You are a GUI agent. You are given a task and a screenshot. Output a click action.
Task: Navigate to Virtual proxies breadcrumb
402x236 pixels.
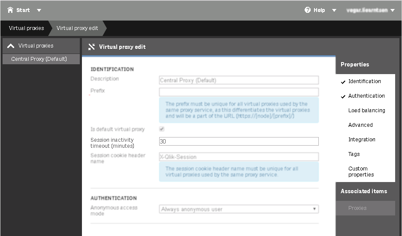click(x=26, y=28)
